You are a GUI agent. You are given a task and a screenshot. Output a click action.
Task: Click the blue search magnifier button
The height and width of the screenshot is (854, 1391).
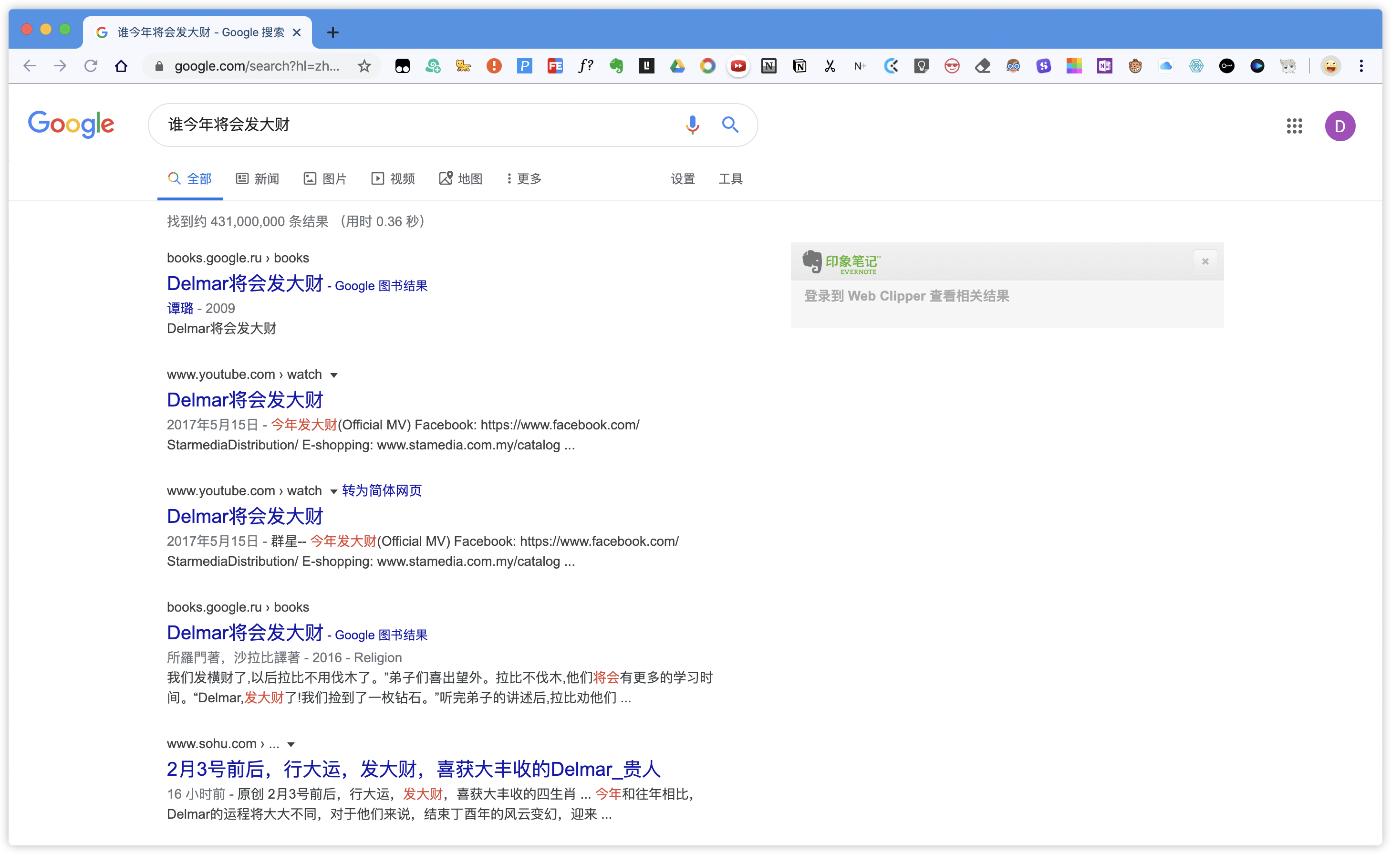click(730, 124)
